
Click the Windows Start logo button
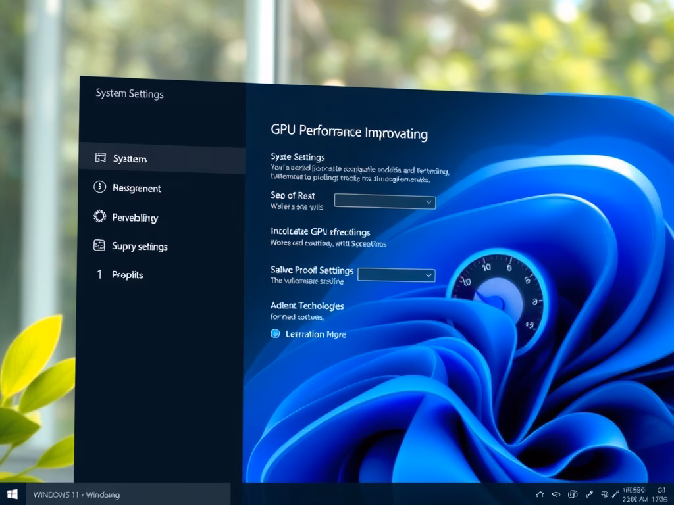tap(12, 494)
